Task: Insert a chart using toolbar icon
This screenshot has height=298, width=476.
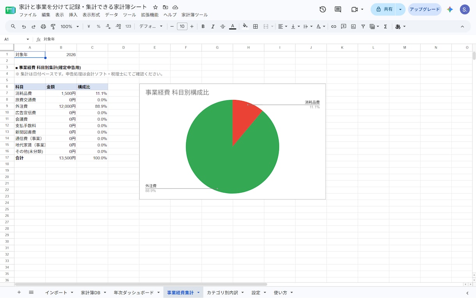Action: [x=353, y=27]
